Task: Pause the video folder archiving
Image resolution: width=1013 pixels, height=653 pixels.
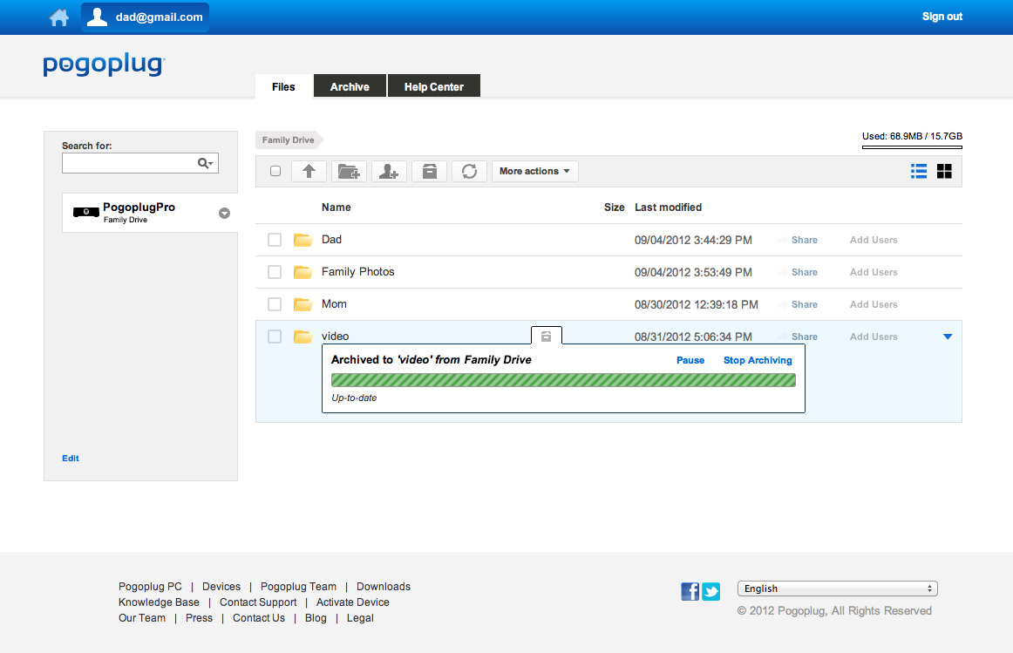Action: (x=690, y=360)
